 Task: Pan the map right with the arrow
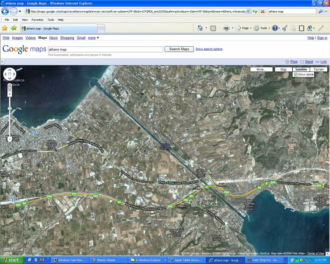pyautogui.click(x=14, y=74)
